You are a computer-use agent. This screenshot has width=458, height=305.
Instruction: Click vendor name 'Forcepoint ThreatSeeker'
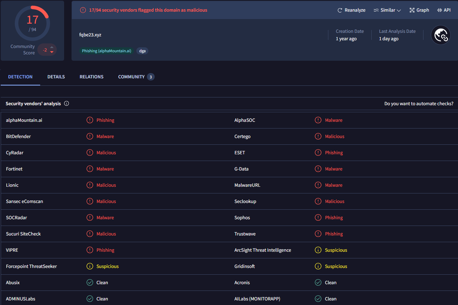click(31, 266)
